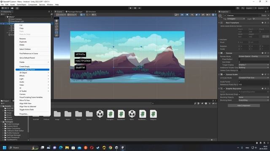The image size is (270, 151).
Task: Select the Transform tool in Scene tools
Action: point(57,35)
